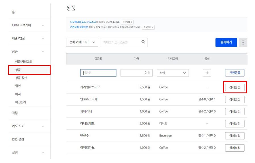The height and width of the screenshot is (163, 255).
Task: Click 옵션 column header
Action: tap(207, 59)
